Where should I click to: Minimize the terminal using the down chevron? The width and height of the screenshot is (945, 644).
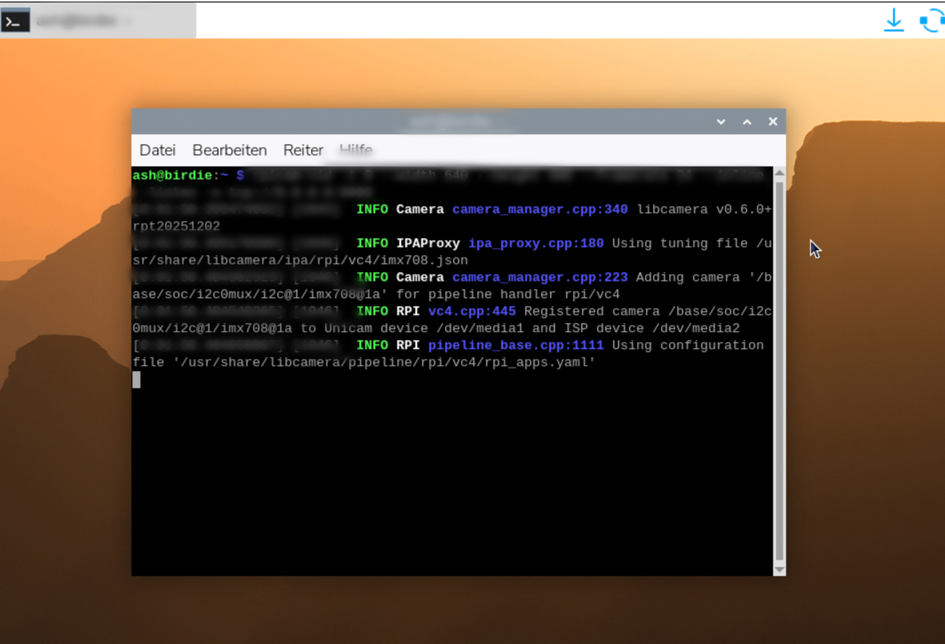tap(721, 122)
